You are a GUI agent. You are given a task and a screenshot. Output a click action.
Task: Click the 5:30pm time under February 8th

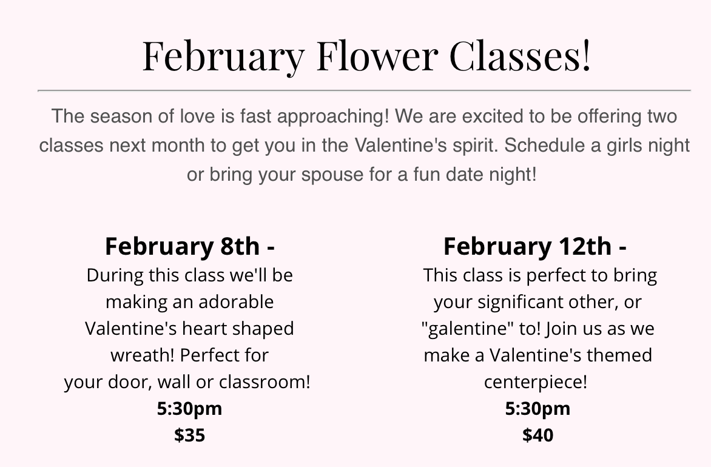[x=189, y=409]
